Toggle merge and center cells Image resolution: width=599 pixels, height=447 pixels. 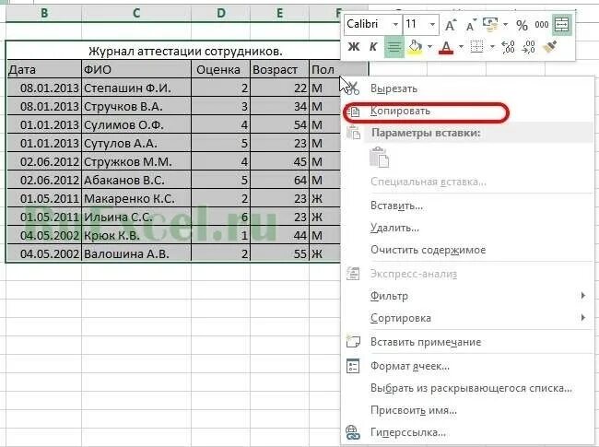(x=562, y=25)
